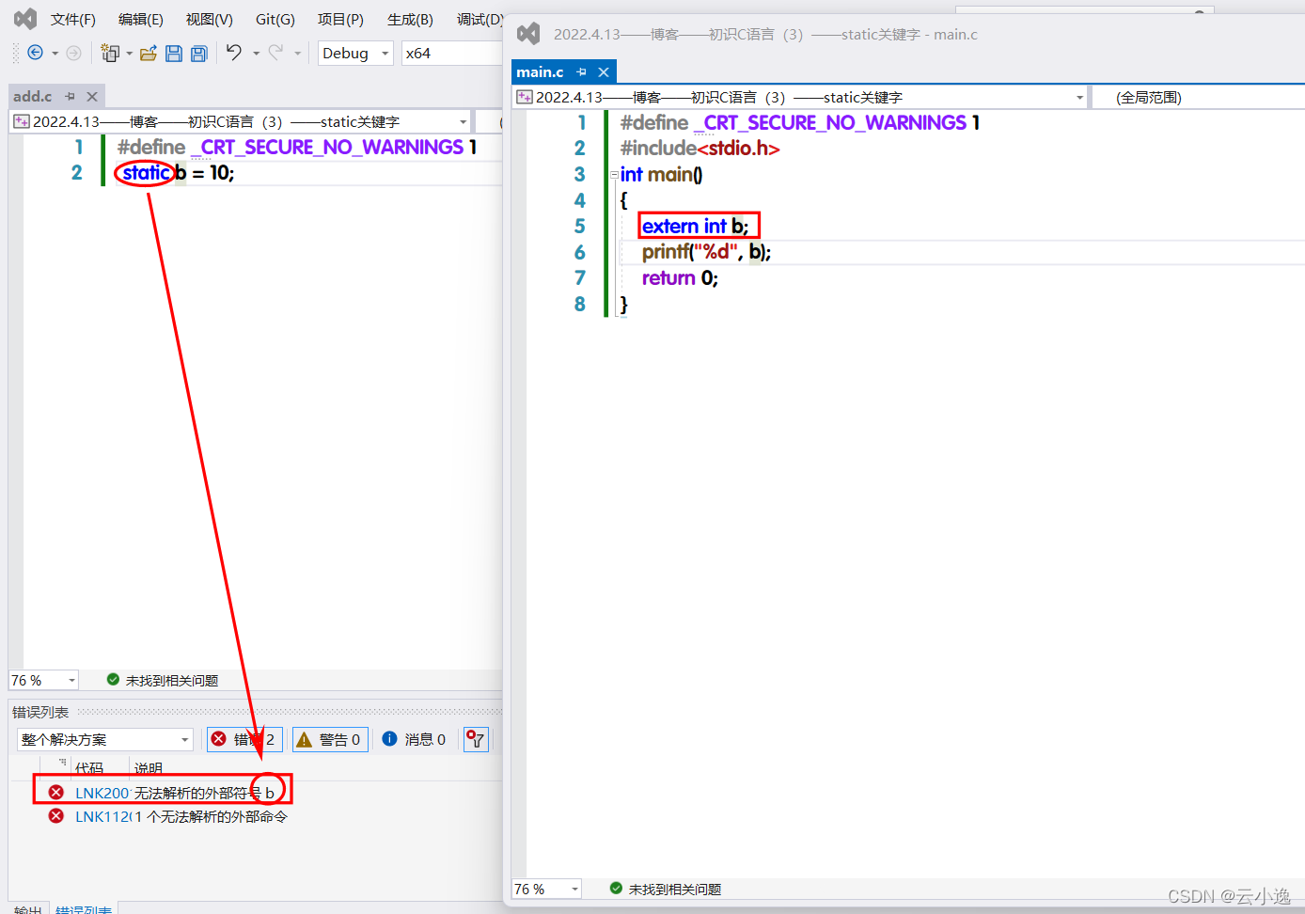The image size is (1305, 914).
Task: Click line 6 printf statement in main.c
Action: [706, 252]
